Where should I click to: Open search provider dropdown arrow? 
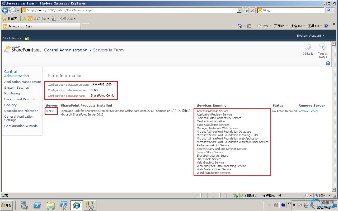333,10
